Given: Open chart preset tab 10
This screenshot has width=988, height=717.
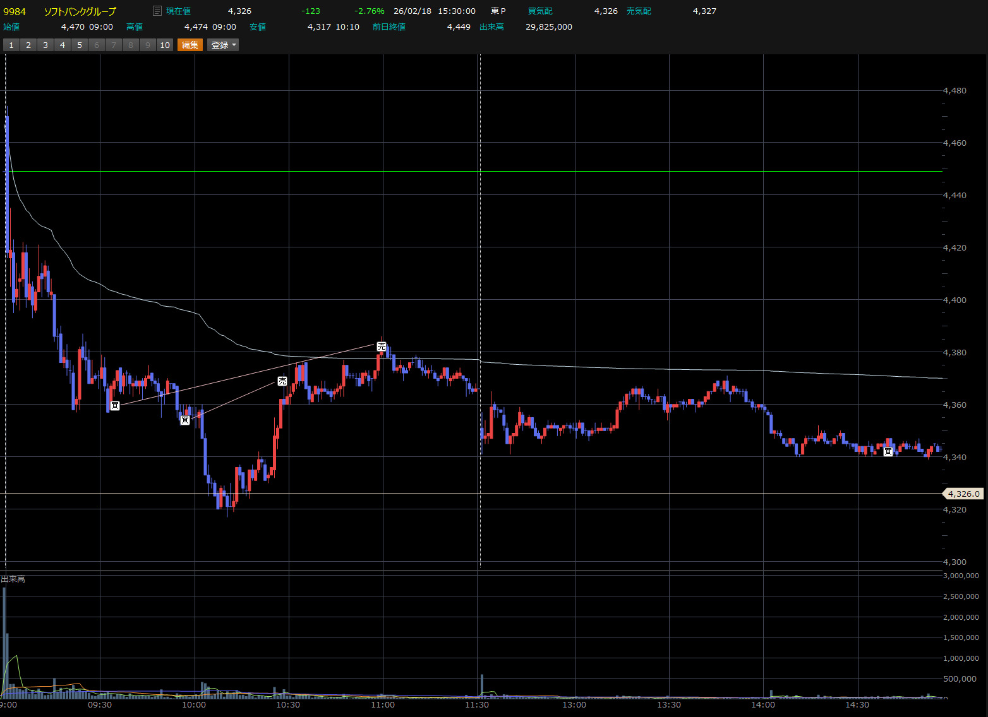Looking at the screenshot, I should click(x=165, y=45).
